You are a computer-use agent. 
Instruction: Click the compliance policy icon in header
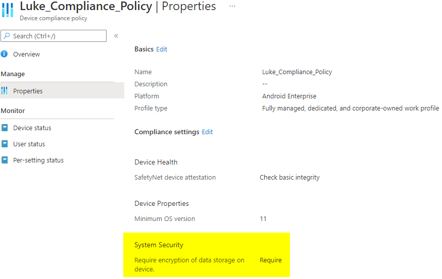[x=8, y=10]
